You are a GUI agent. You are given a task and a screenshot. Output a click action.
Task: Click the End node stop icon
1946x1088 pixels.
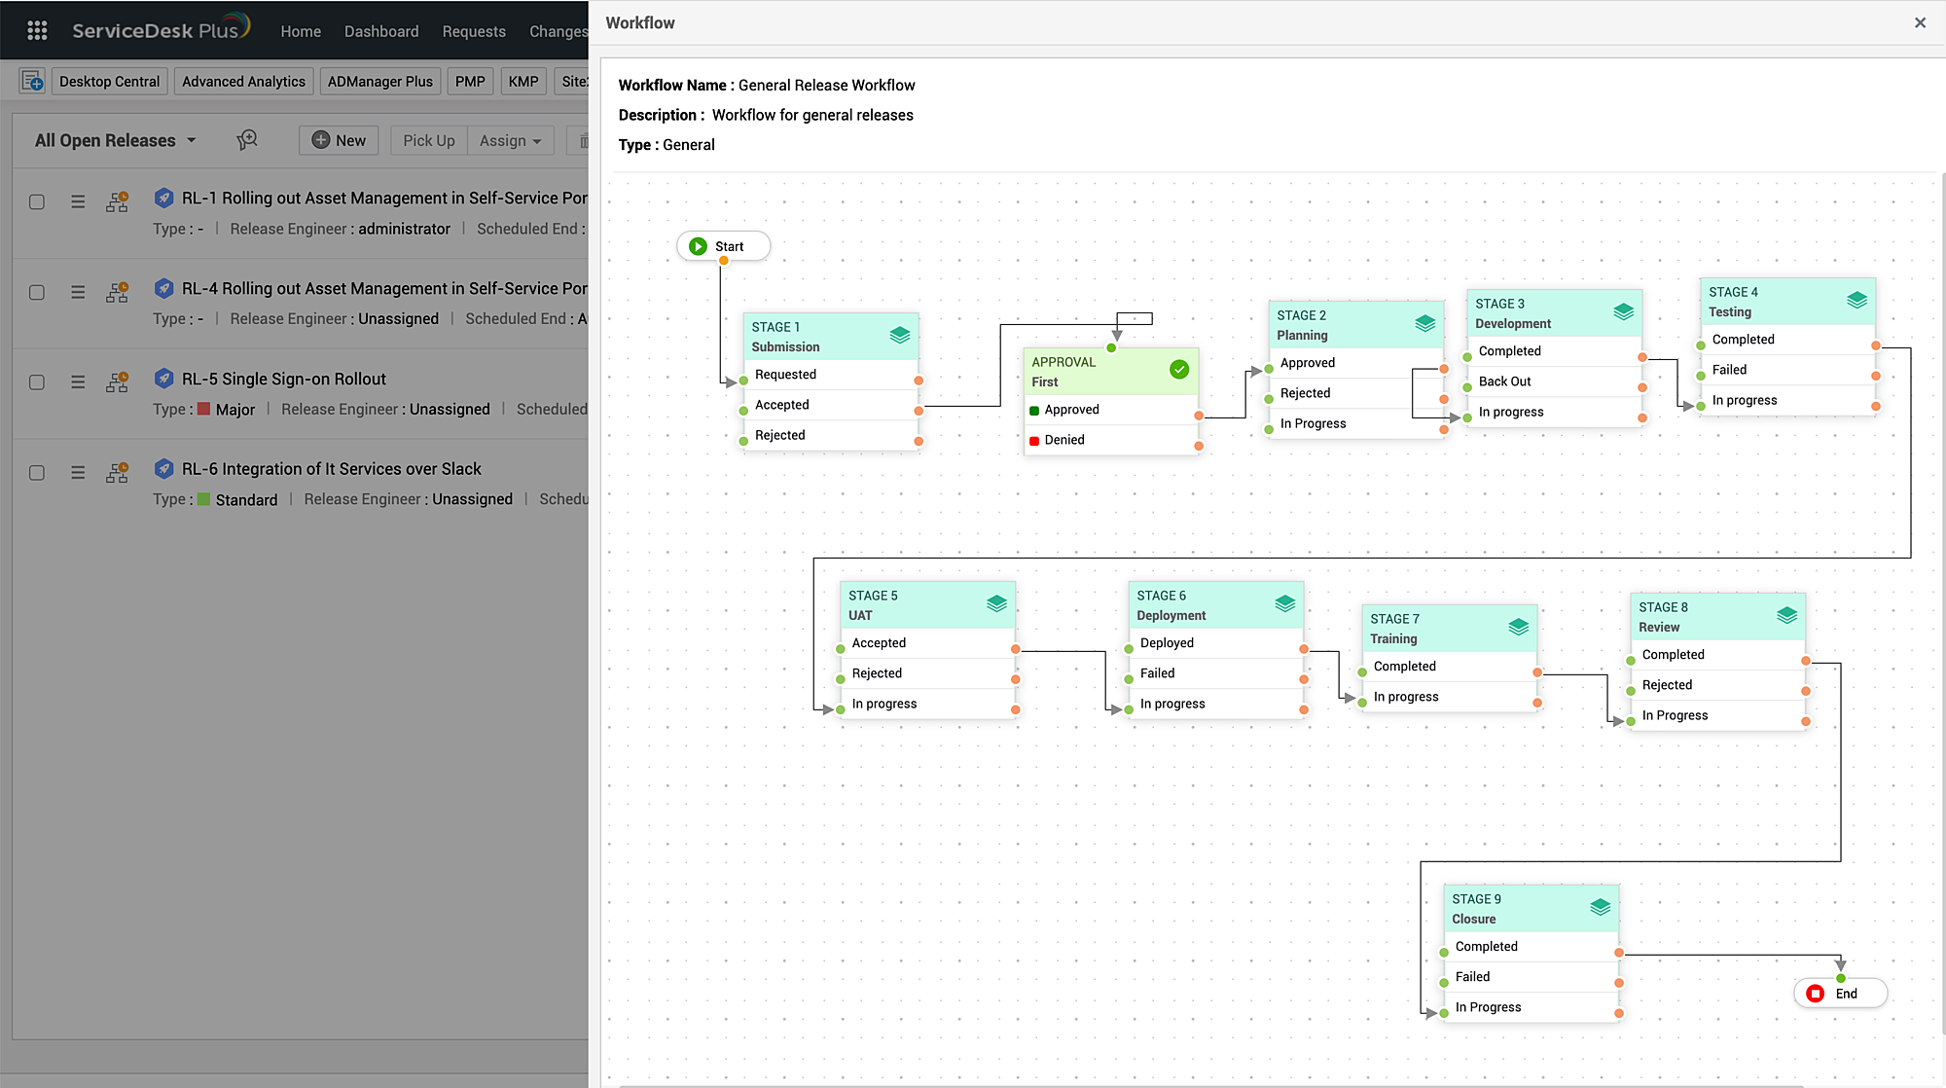[1816, 993]
